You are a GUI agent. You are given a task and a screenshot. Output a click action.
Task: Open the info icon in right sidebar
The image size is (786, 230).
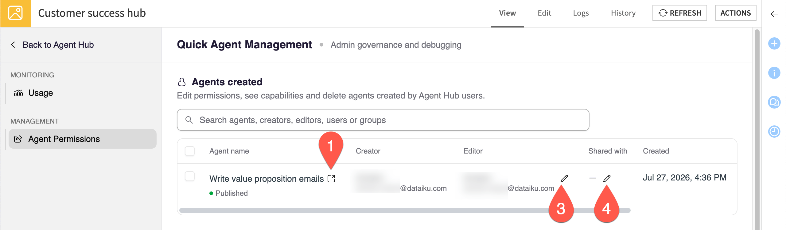(x=774, y=73)
